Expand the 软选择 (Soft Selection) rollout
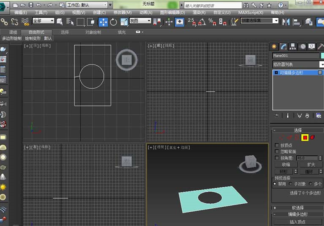The height and width of the screenshot is (226, 324). click(x=297, y=208)
